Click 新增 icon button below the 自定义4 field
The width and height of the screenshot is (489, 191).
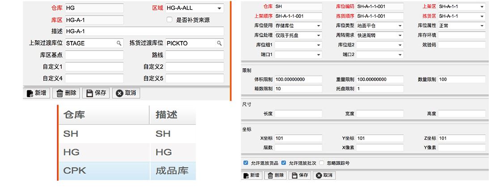tap(37, 93)
